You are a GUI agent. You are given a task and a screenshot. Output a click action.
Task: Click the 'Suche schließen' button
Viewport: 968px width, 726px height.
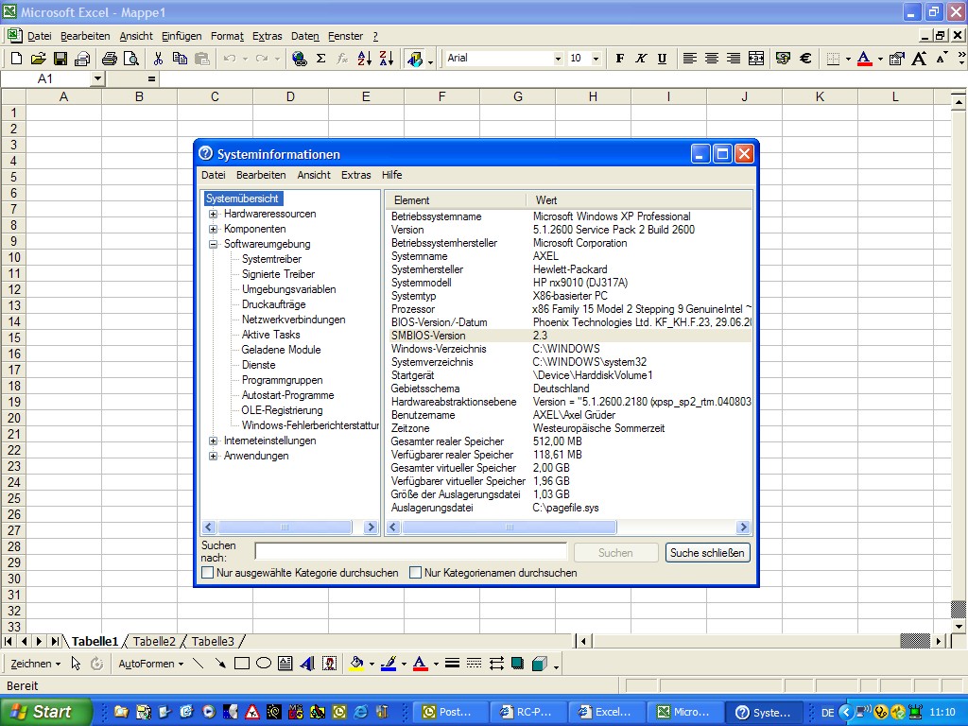point(707,553)
